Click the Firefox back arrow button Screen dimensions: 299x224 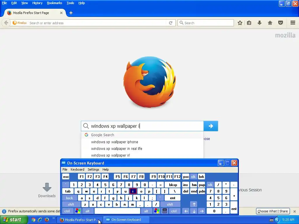(x=6, y=23)
